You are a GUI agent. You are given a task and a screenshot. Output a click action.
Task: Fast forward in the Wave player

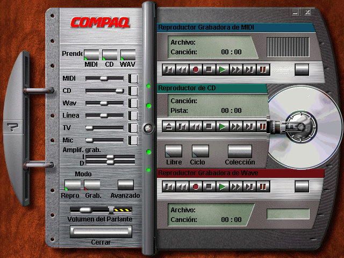click(236, 187)
